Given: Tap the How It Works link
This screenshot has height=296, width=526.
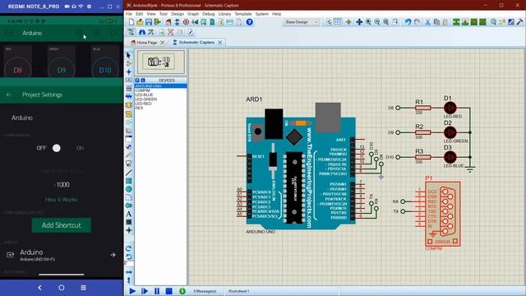Looking at the screenshot, I should [x=62, y=200].
